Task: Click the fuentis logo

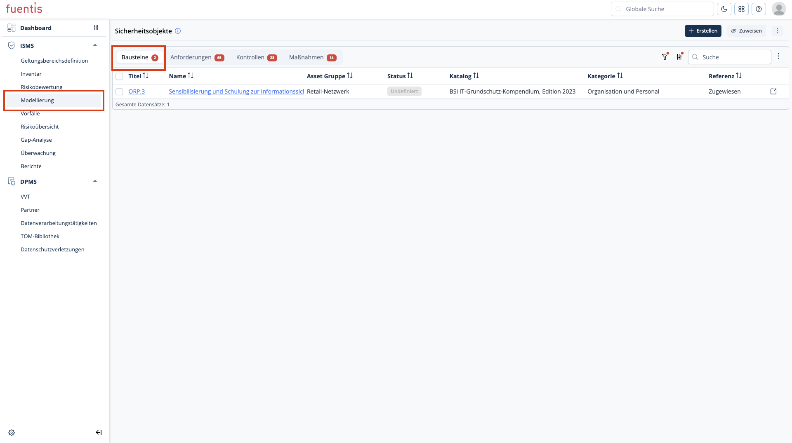Action: pyautogui.click(x=24, y=8)
